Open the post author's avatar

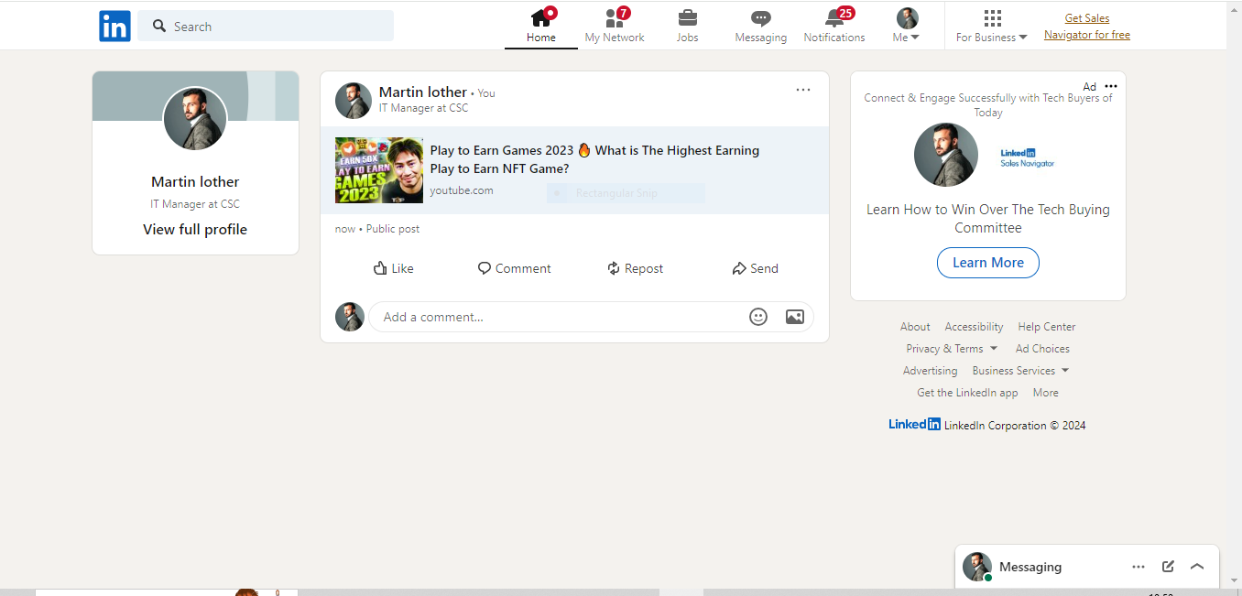tap(354, 101)
